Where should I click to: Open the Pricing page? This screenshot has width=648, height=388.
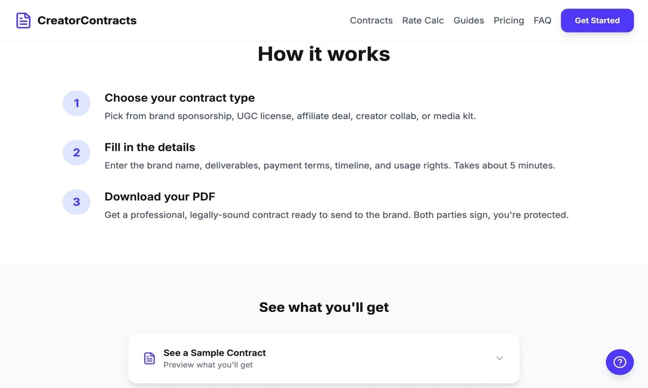click(x=509, y=20)
